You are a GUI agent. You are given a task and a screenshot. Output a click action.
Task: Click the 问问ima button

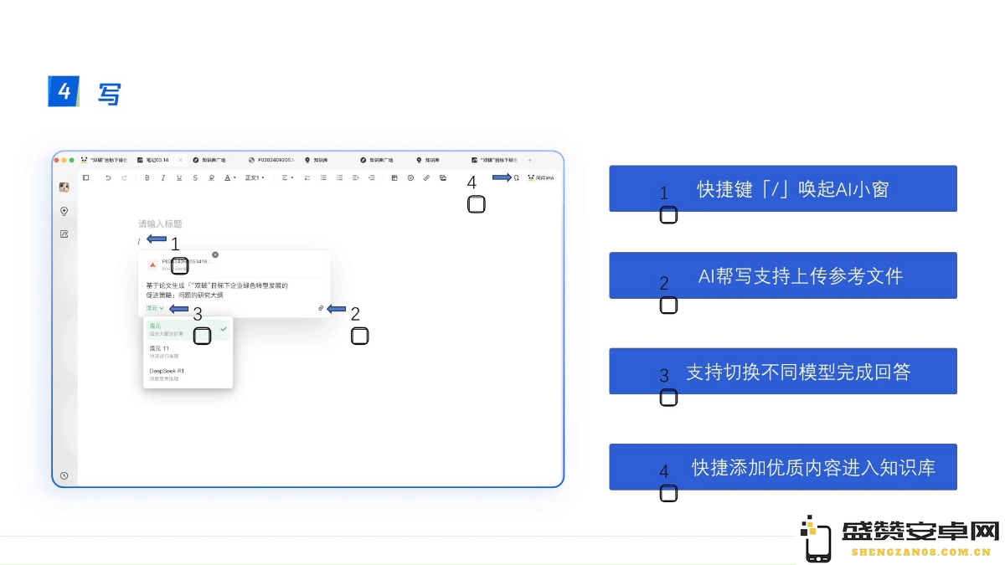[540, 177]
